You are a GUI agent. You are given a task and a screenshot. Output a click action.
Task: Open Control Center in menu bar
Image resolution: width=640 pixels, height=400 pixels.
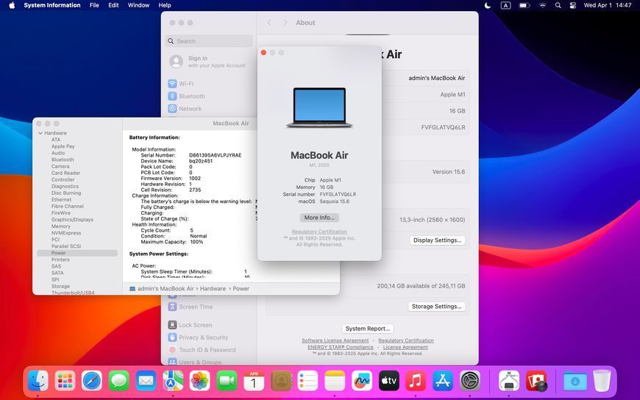click(x=572, y=5)
